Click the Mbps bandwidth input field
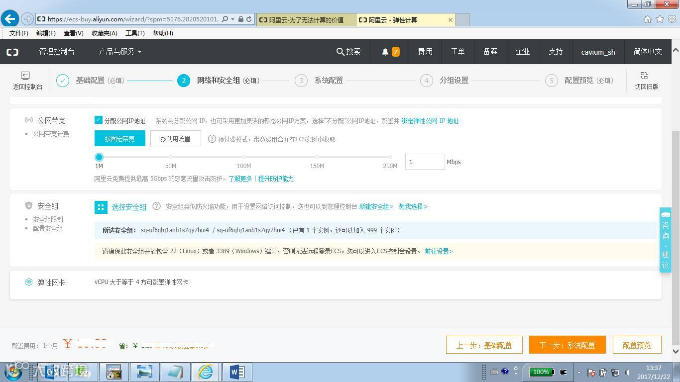 coord(425,162)
